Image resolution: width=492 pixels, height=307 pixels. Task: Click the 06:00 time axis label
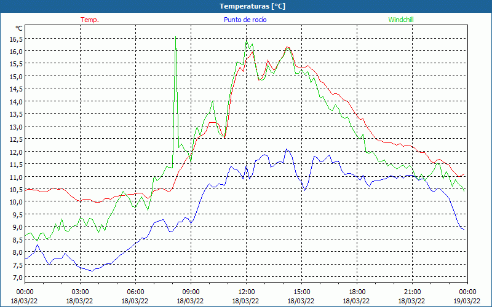click(135, 292)
